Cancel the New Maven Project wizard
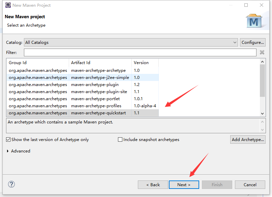Image resolution: width=272 pixels, height=197 pixels. tap(250, 185)
